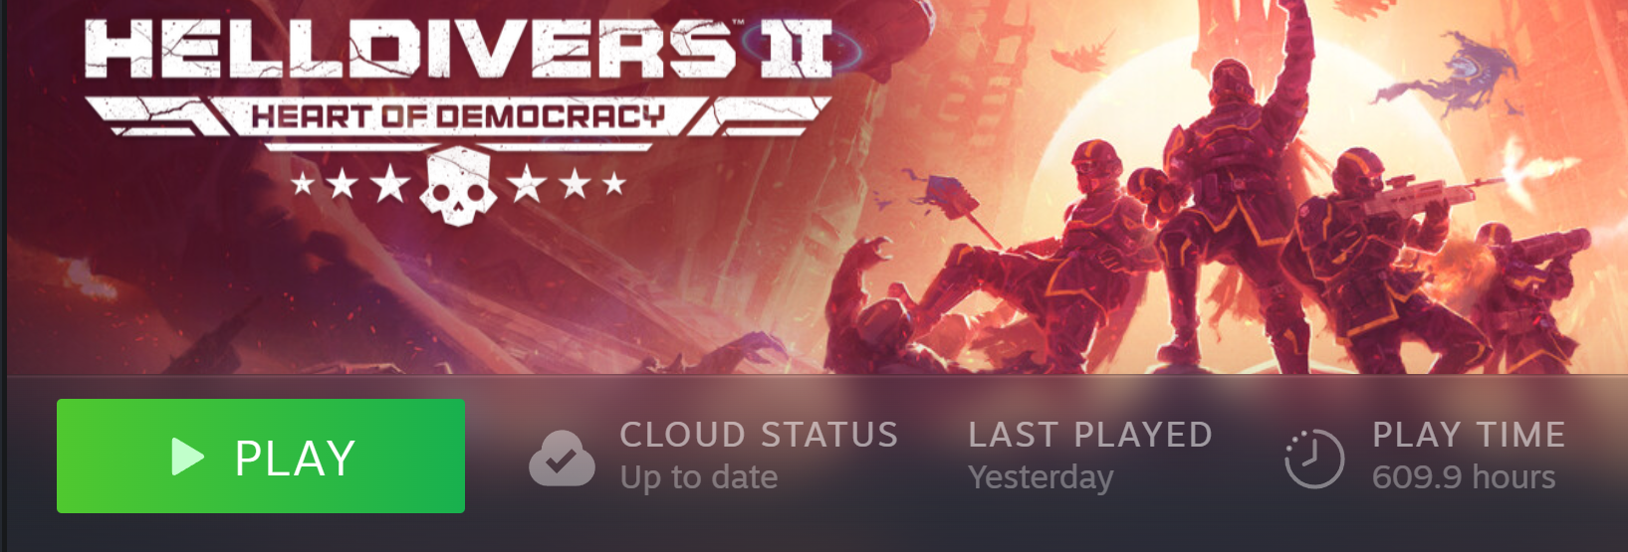Screen dimensions: 1628x552
Task: Click the white play triangle icon
Action: point(187,457)
